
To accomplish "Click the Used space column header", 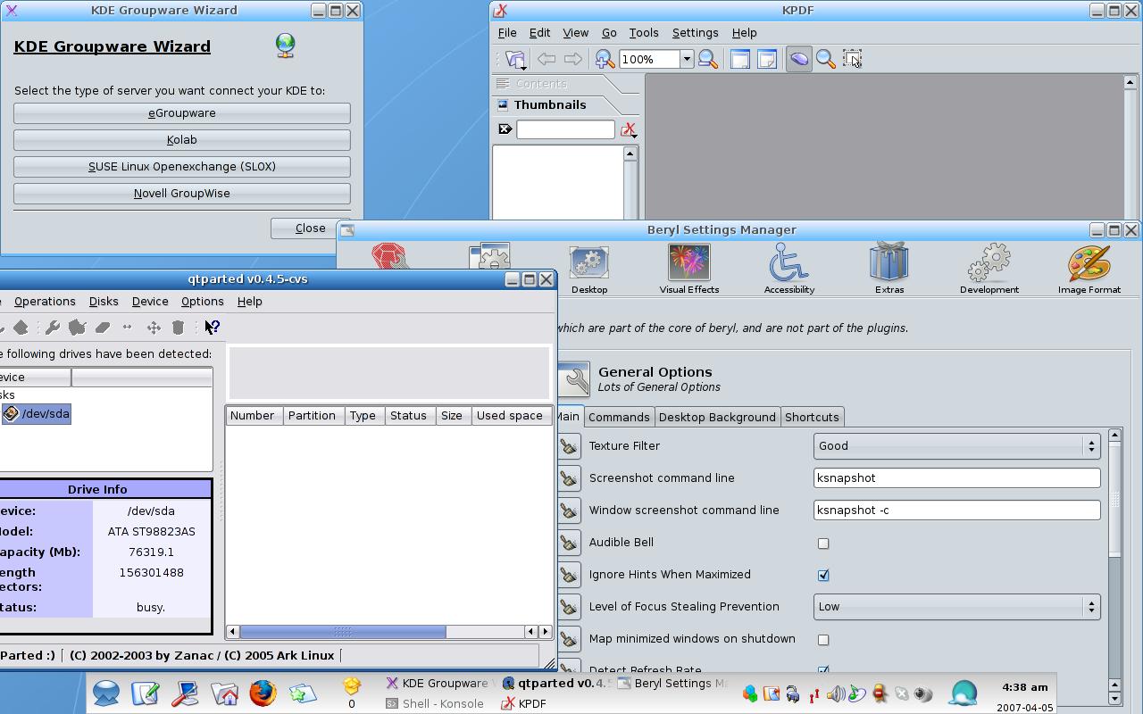I will [510, 416].
